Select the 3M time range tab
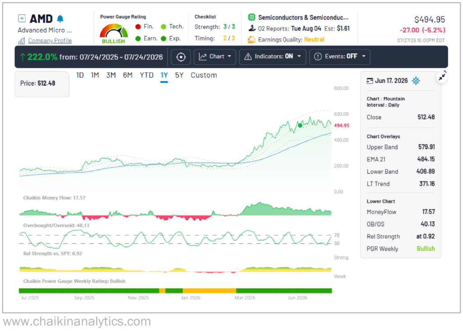Image resolution: width=463 pixels, height=331 pixels. pos(111,75)
